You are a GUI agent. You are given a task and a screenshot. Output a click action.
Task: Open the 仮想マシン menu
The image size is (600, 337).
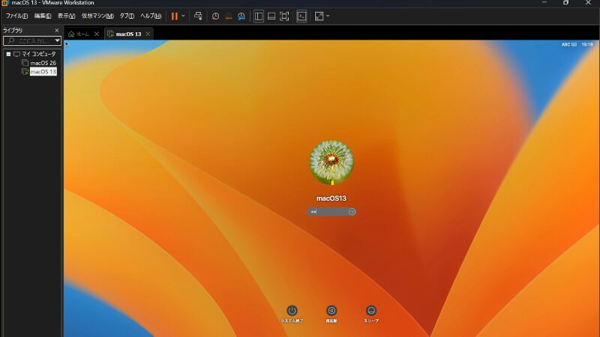(97, 16)
